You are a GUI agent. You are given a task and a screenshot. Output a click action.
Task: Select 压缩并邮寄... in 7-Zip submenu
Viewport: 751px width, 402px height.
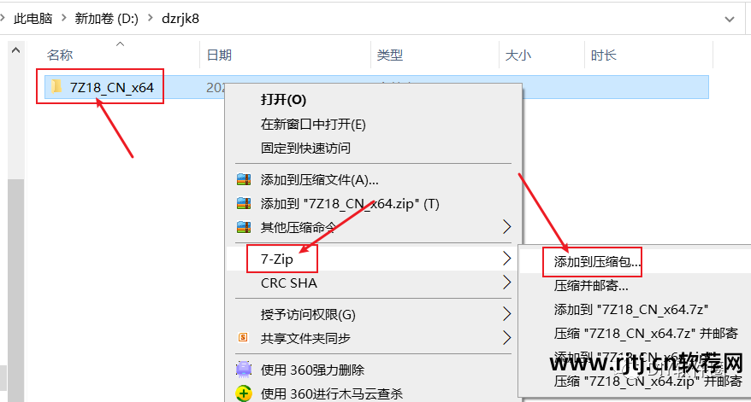591,286
